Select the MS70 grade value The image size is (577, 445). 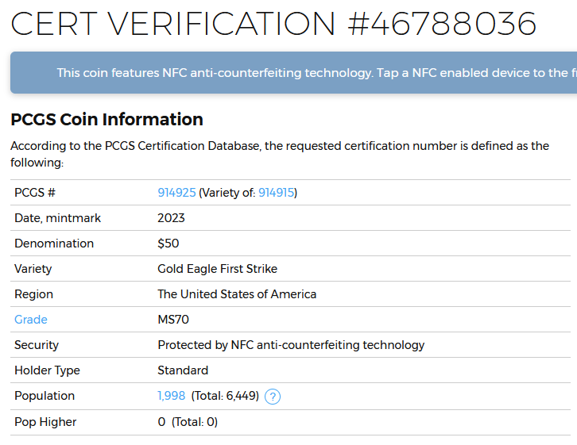(173, 320)
